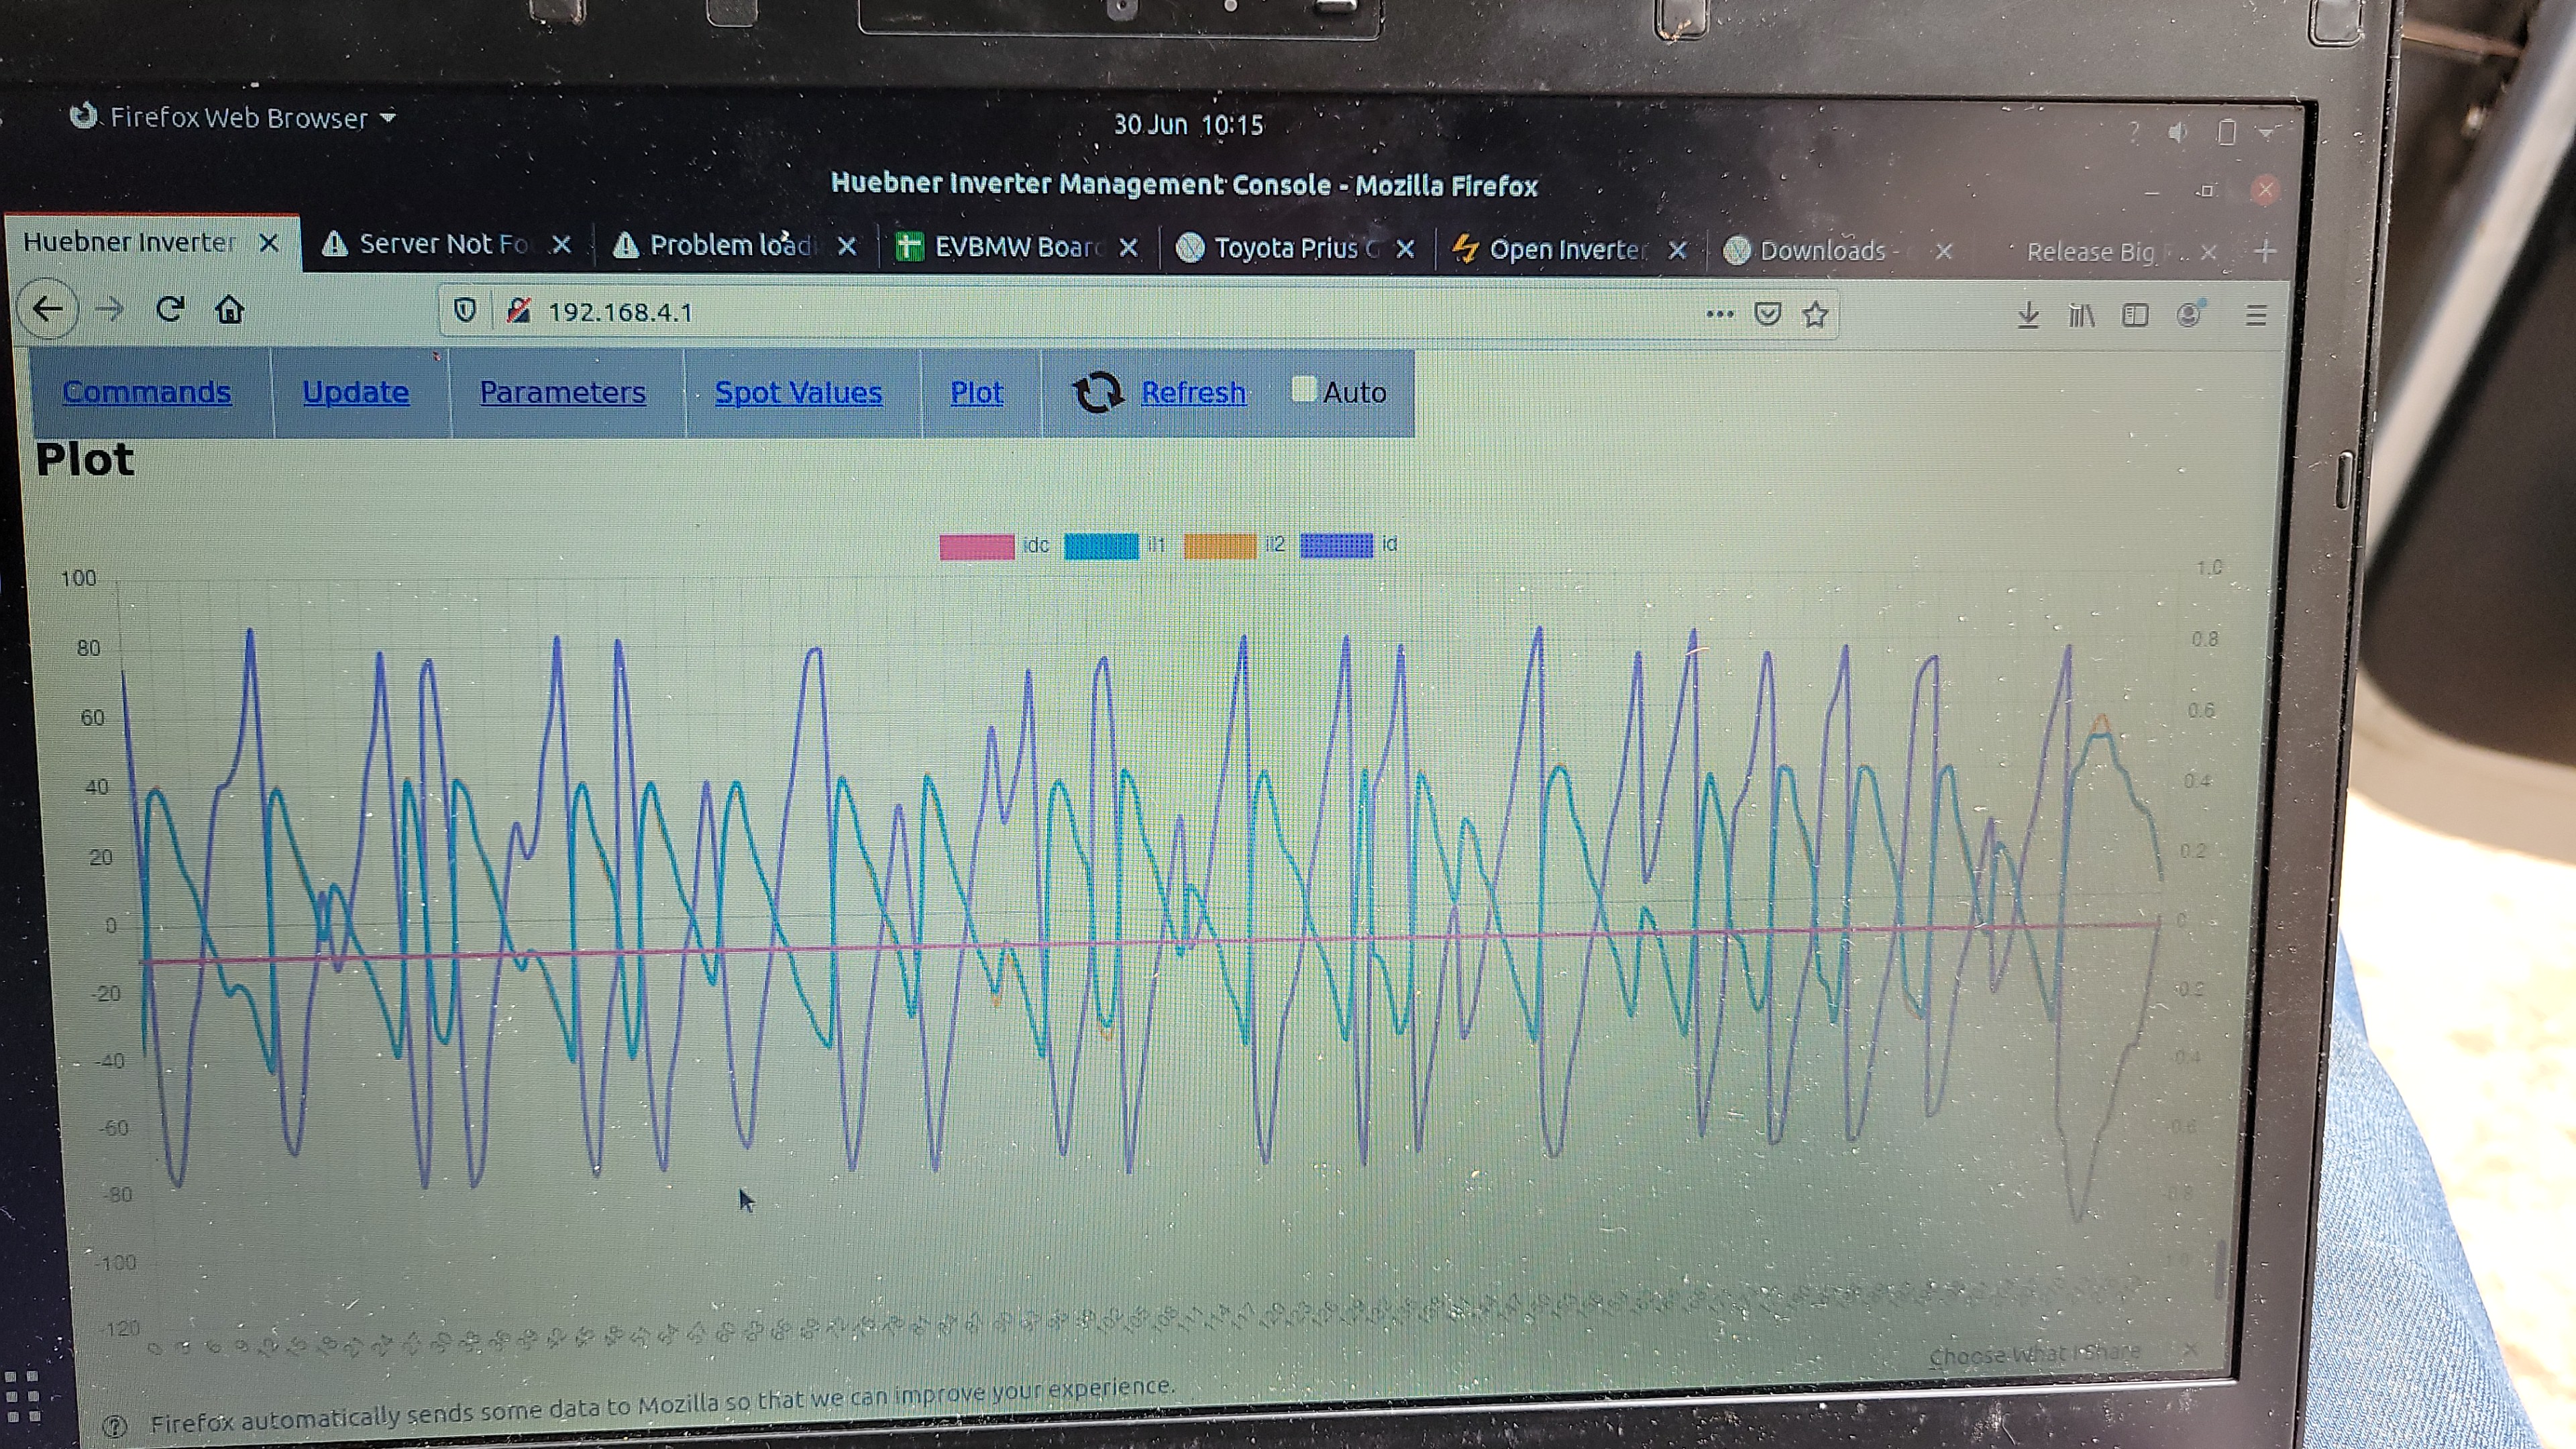Switch to the EVBMW Board tab
The height and width of the screenshot is (1449, 2576).
[1012, 247]
